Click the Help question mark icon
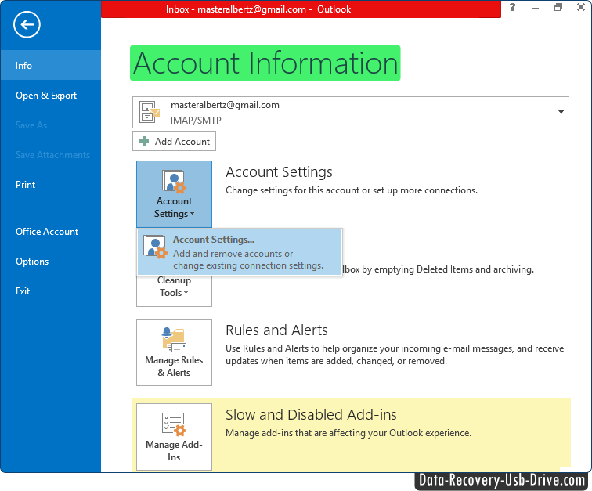This screenshot has width=592, height=491. point(512,7)
